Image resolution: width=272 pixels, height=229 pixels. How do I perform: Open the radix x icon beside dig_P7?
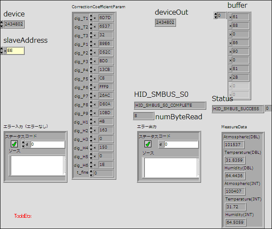coord(95,96)
